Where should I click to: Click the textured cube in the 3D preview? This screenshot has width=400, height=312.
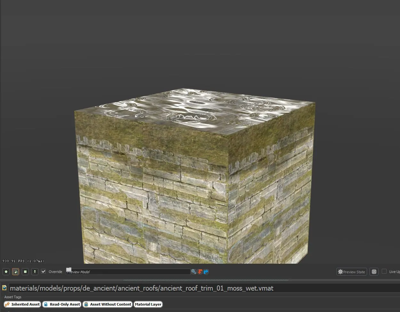(x=195, y=179)
